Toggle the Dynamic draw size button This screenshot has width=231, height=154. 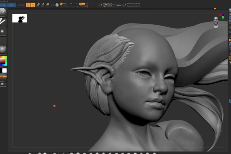pos(119,6)
